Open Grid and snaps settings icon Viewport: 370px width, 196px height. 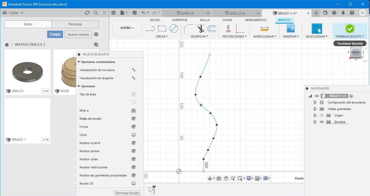tap(257, 178)
